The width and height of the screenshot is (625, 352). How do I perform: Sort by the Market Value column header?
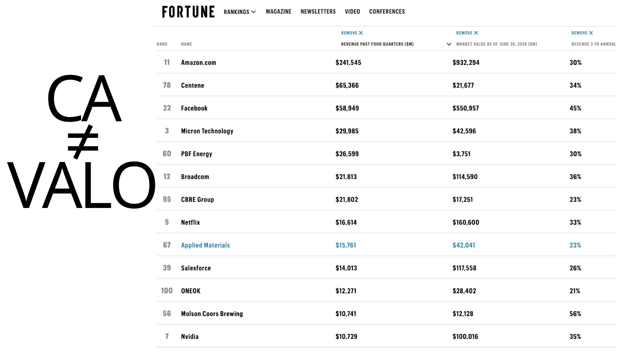[497, 44]
